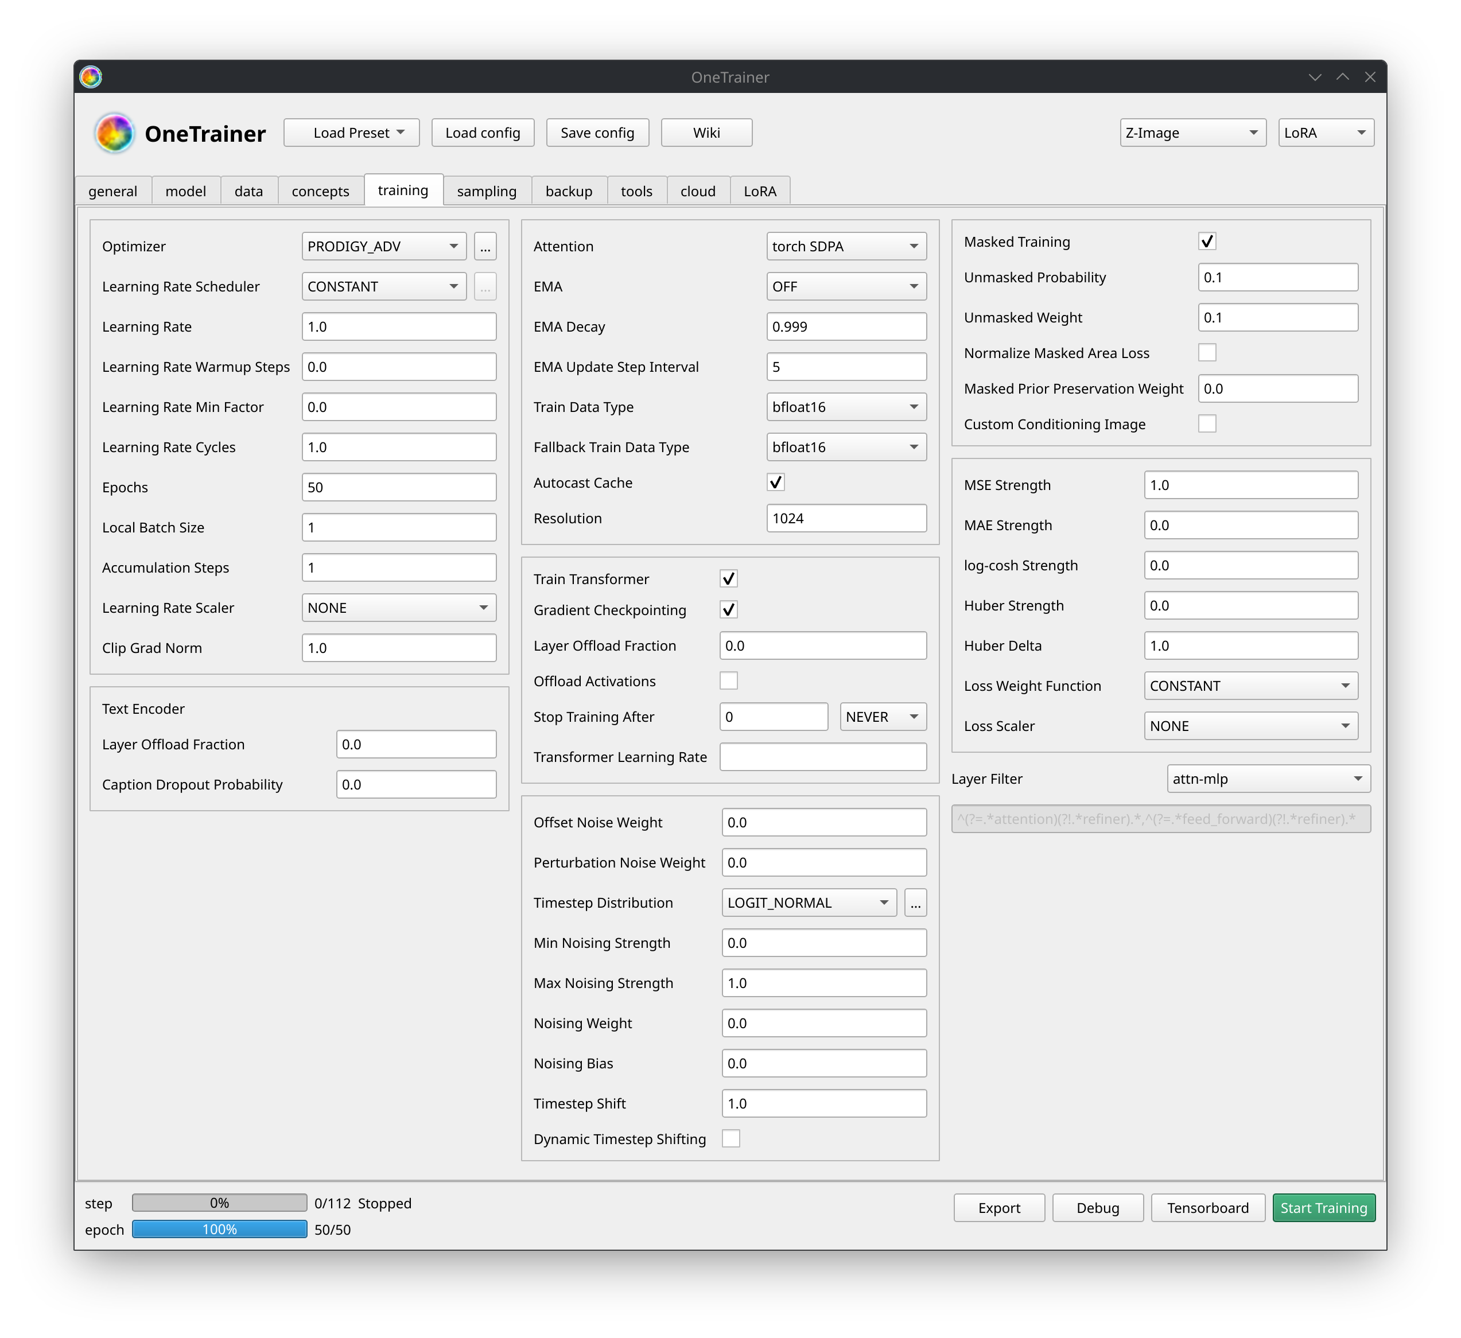Click the Clip Grad Norm field
This screenshot has width=1461, height=1338.
pyautogui.click(x=399, y=648)
